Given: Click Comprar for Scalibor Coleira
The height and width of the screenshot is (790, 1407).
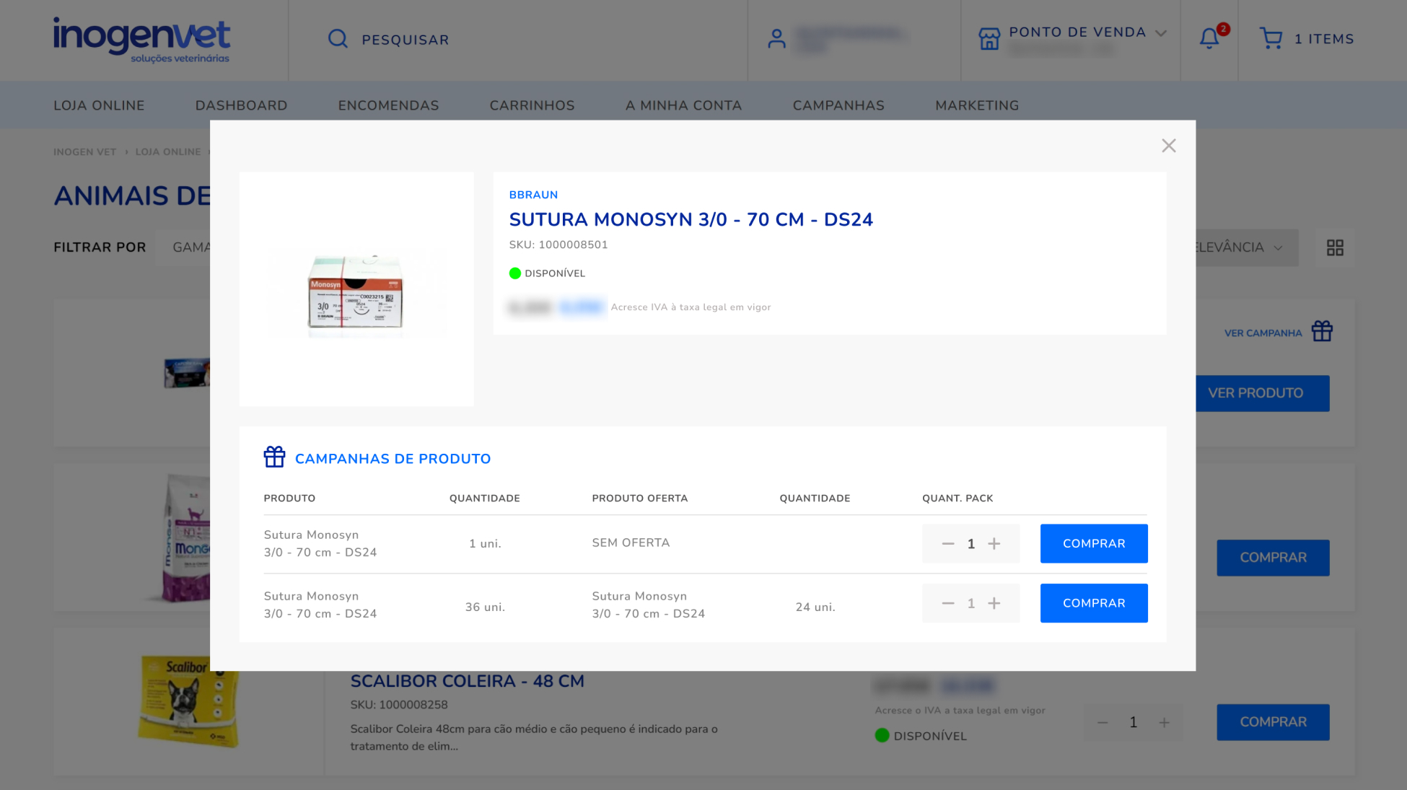Looking at the screenshot, I should click(x=1273, y=722).
